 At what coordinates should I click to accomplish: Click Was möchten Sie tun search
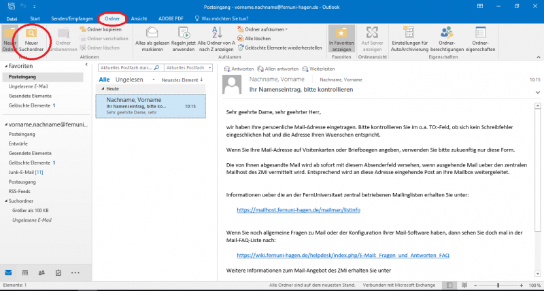[222, 19]
